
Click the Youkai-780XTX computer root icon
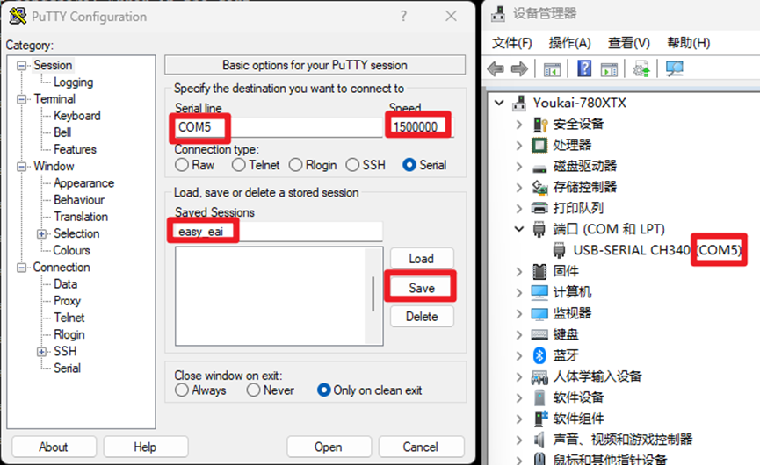pos(519,103)
